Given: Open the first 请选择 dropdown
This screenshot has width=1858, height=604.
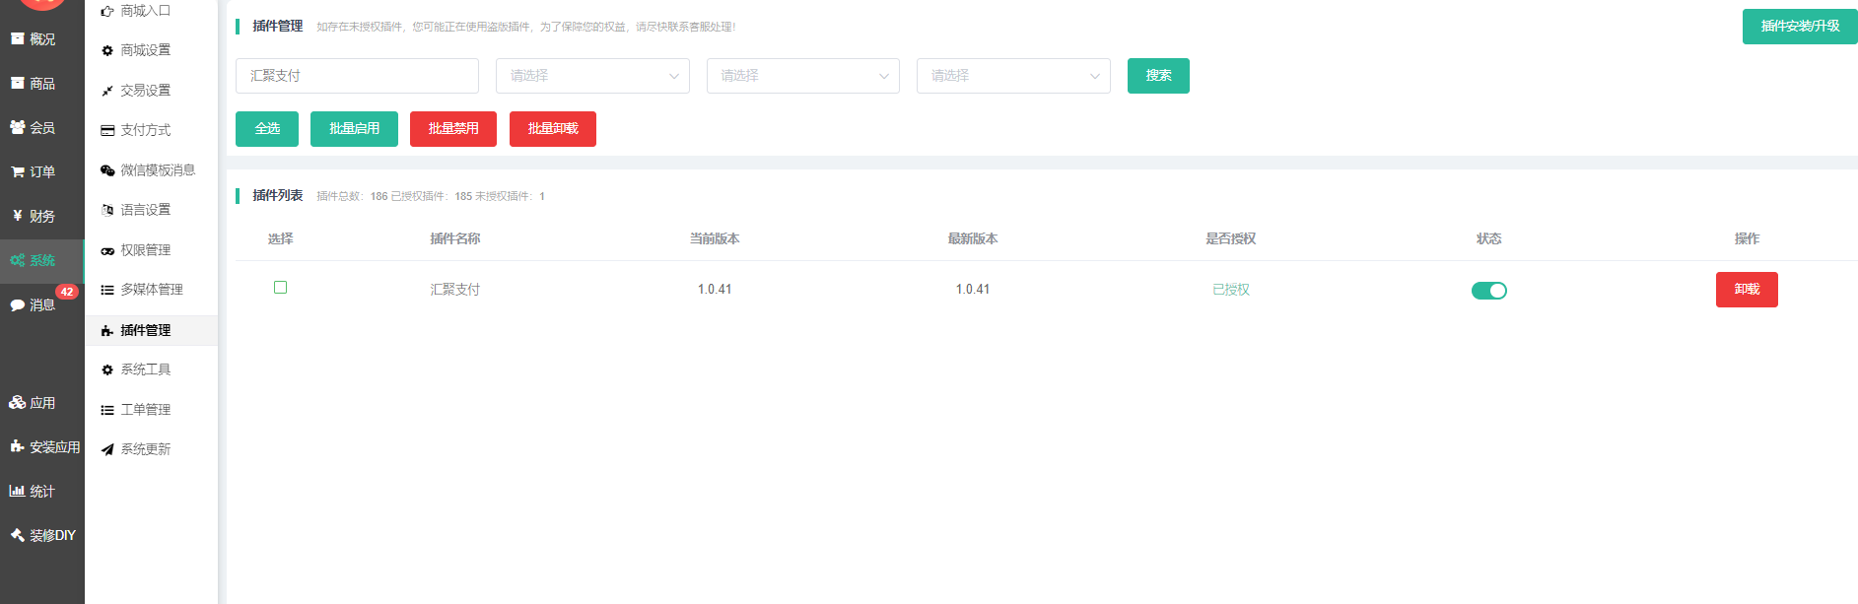Looking at the screenshot, I should (592, 76).
